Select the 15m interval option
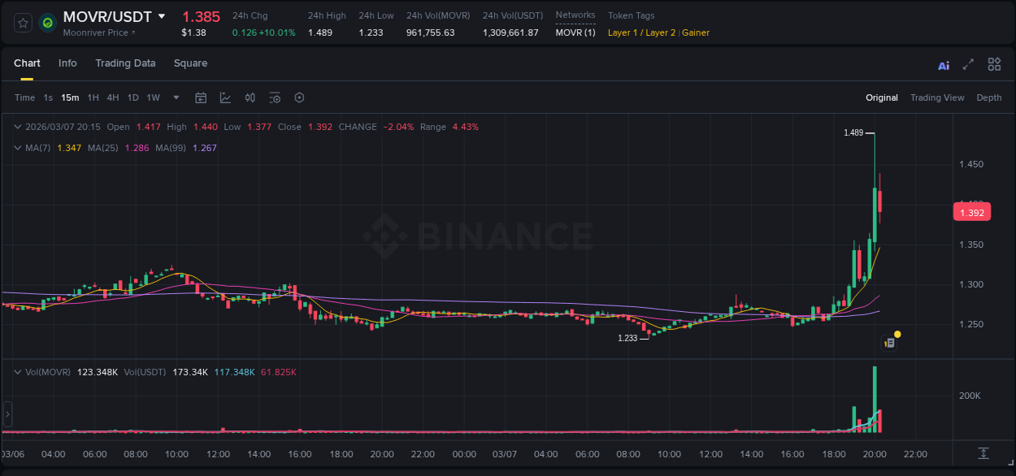Screen dimensions: 1016x476 (x=70, y=97)
